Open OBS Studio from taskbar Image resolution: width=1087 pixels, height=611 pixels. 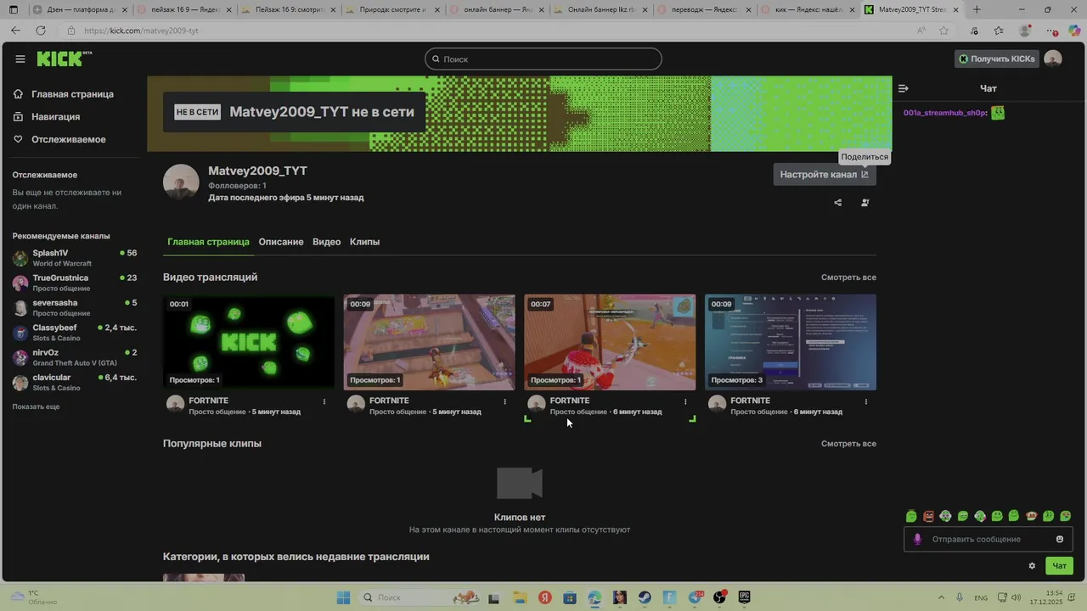(x=720, y=597)
